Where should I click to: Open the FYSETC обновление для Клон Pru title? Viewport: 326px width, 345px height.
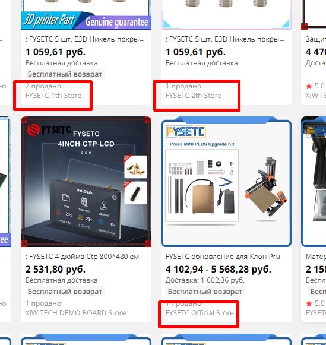click(x=226, y=257)
